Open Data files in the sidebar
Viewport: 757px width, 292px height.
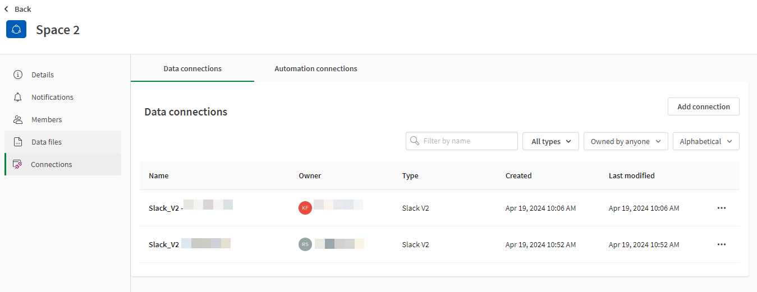(x=63, y=142)
